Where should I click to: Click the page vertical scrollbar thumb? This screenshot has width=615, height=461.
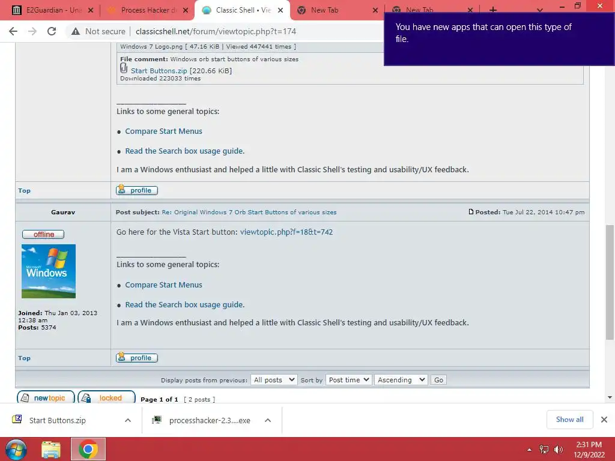pyautogui.click(x=610, y=282)
